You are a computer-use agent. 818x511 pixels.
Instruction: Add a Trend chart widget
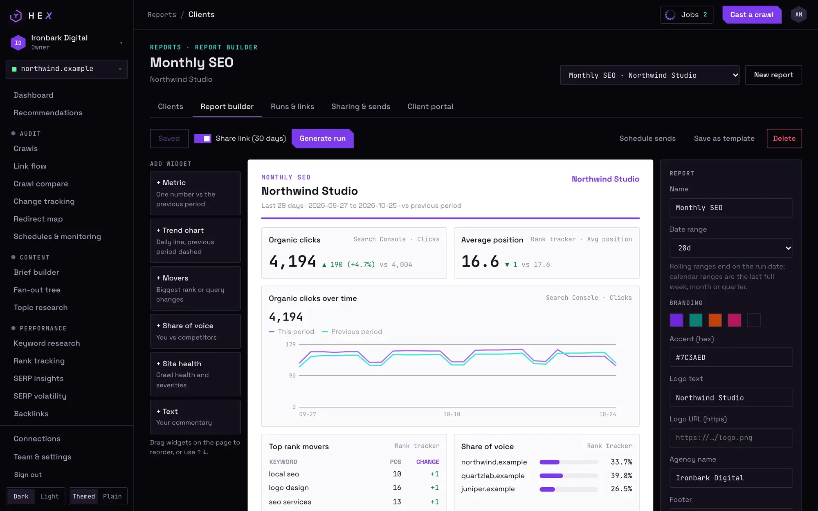point(195,241)
